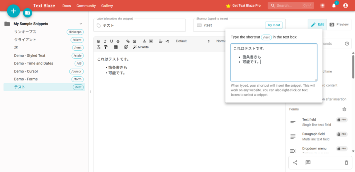
Task: Open the apps grid icon in header
Action: point(322,6)
